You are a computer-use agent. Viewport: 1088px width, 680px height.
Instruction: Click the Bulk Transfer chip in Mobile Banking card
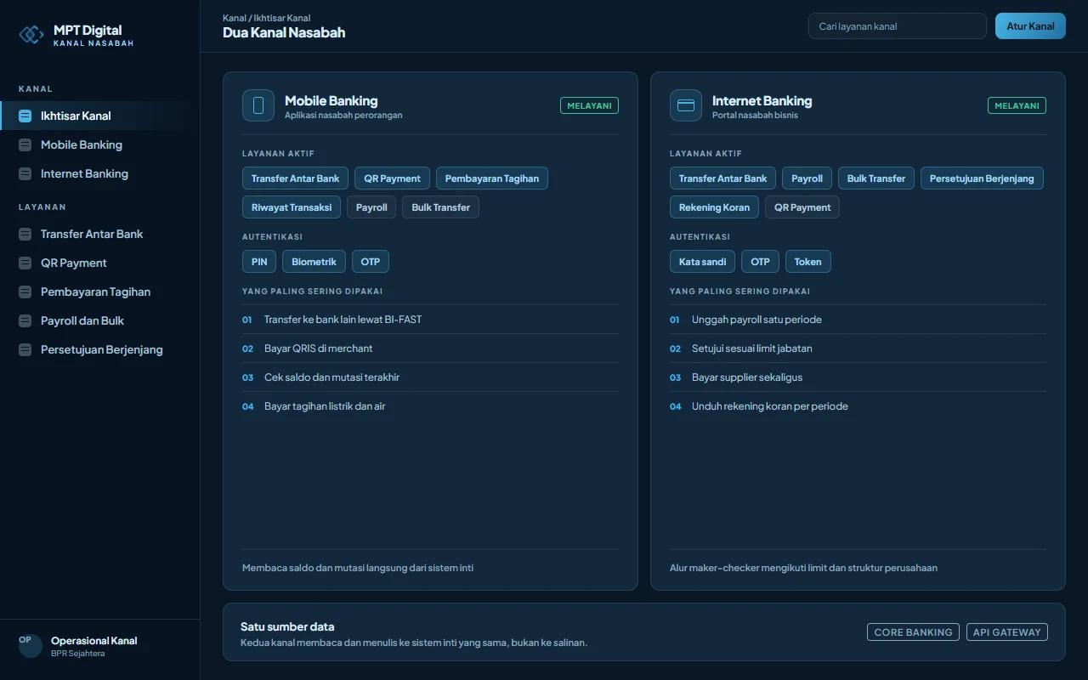pos(440,207)
